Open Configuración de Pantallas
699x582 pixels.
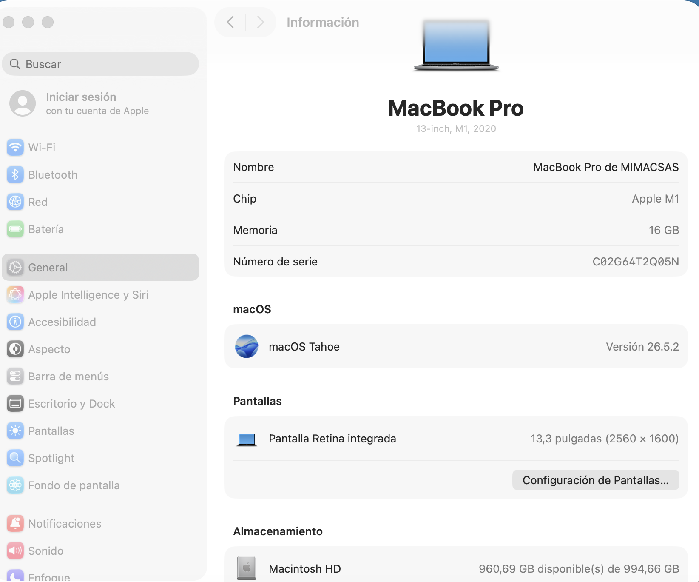[596, 480]
